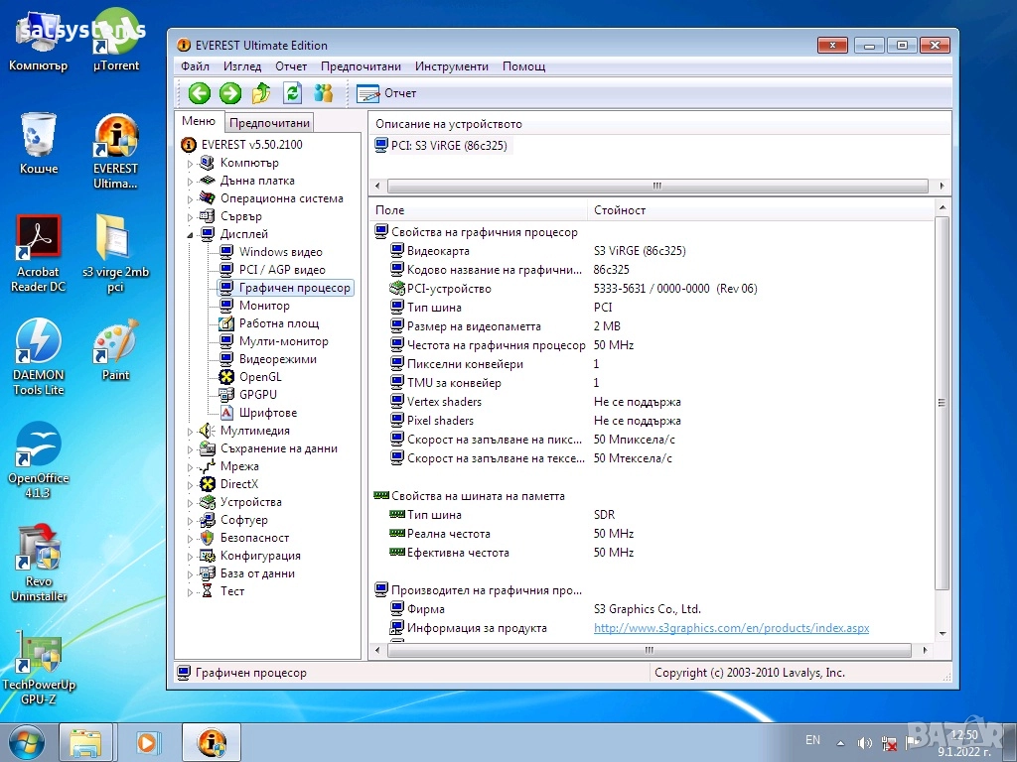Click the Up folder toolbar icon
Screen dimensions: 1017x762
261,93
